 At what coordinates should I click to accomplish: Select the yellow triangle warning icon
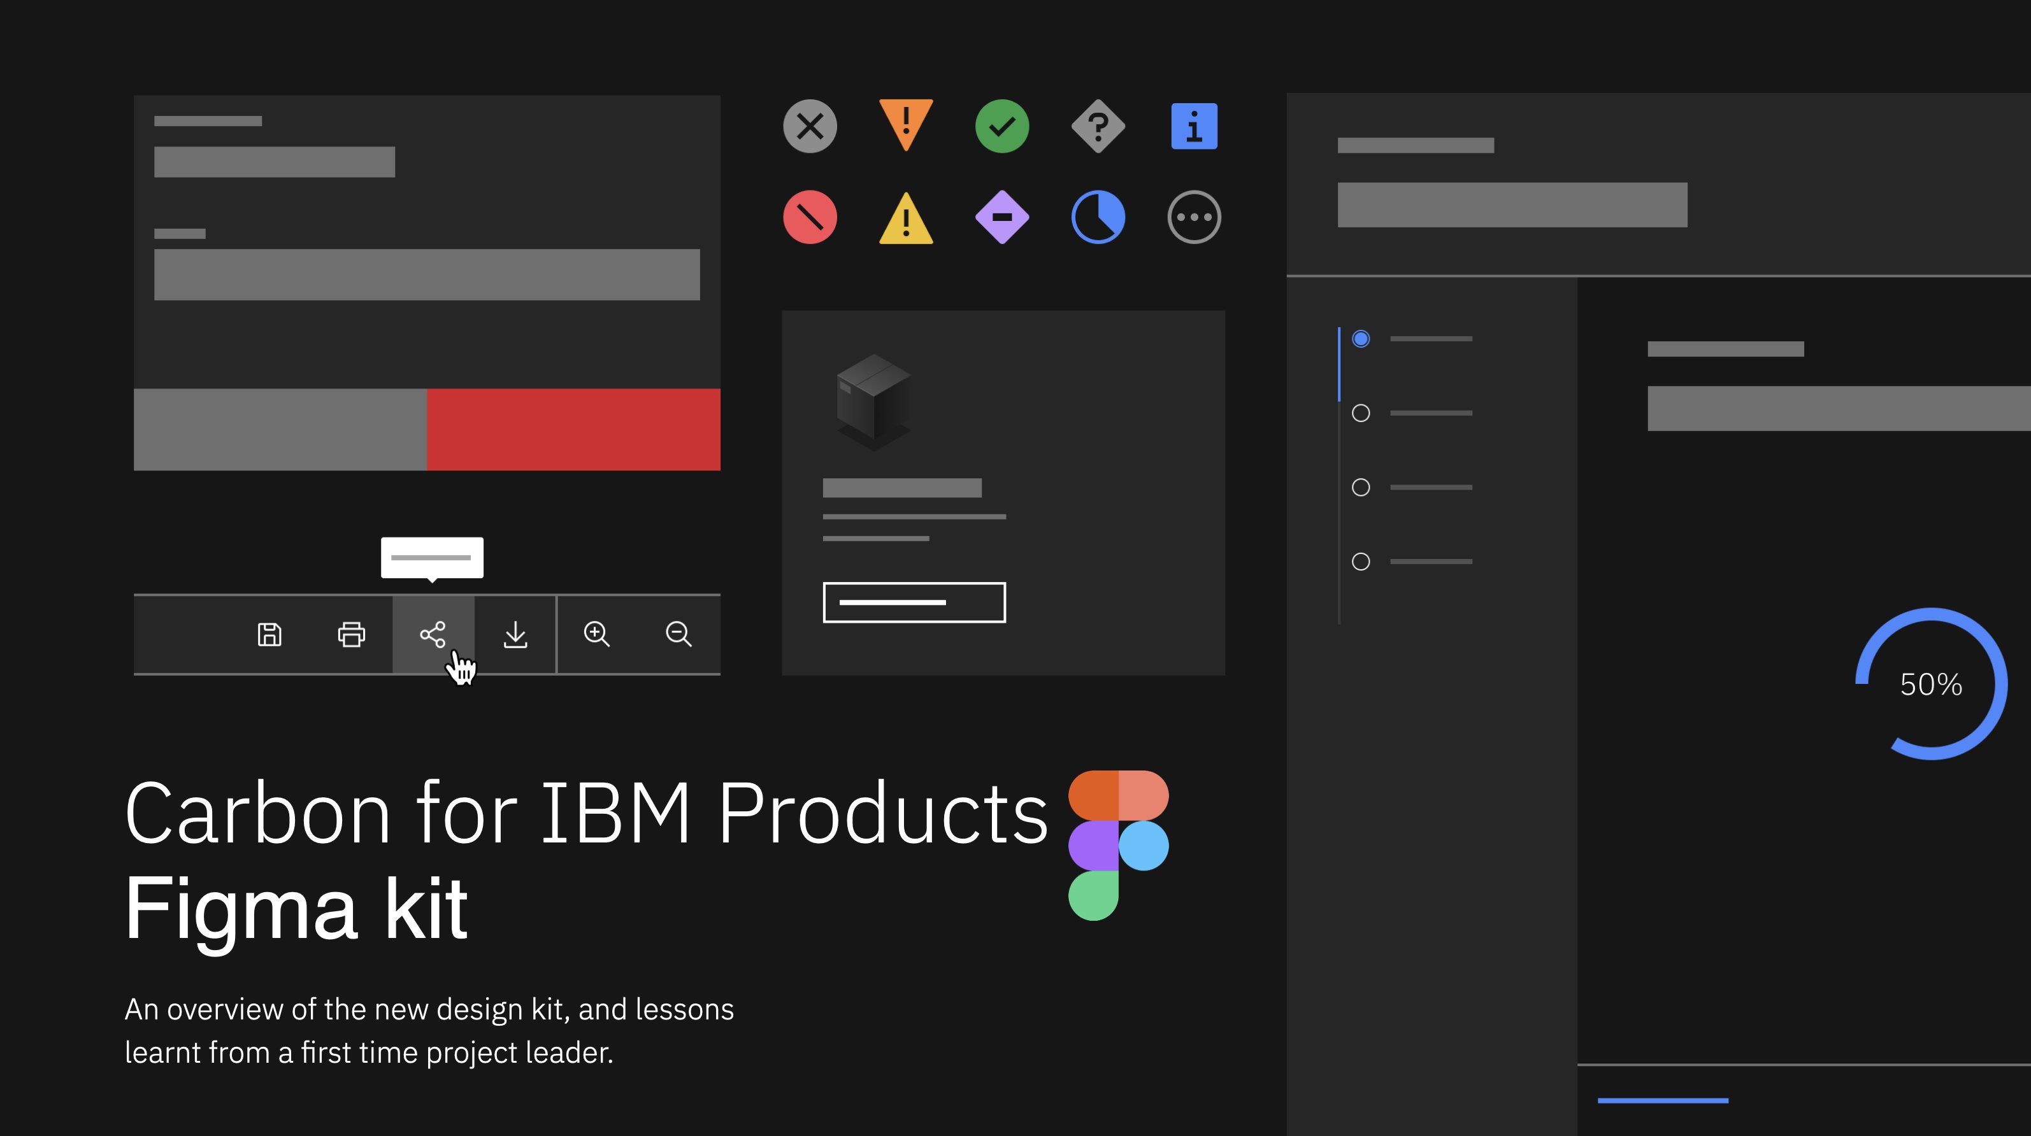coord(906,218)
